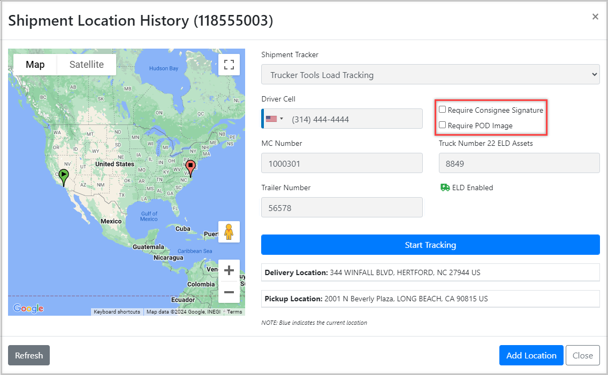This screenshot has height=375, width=608.
Task: Select the Map view tab
Action: point(35,65)
